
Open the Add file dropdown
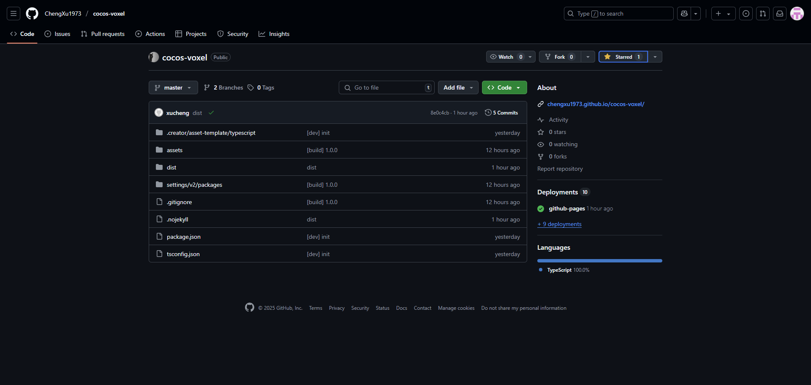coord(458,87)
